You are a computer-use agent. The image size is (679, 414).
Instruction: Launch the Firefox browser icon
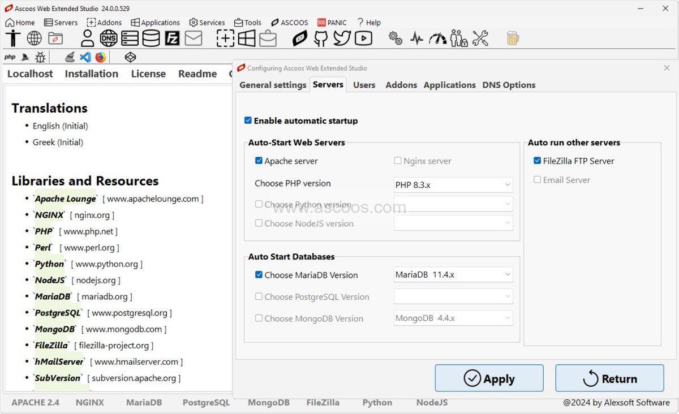[x=100, y=57]
